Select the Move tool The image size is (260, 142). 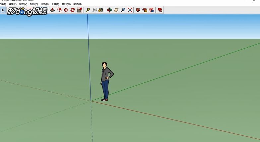[66, 10]
